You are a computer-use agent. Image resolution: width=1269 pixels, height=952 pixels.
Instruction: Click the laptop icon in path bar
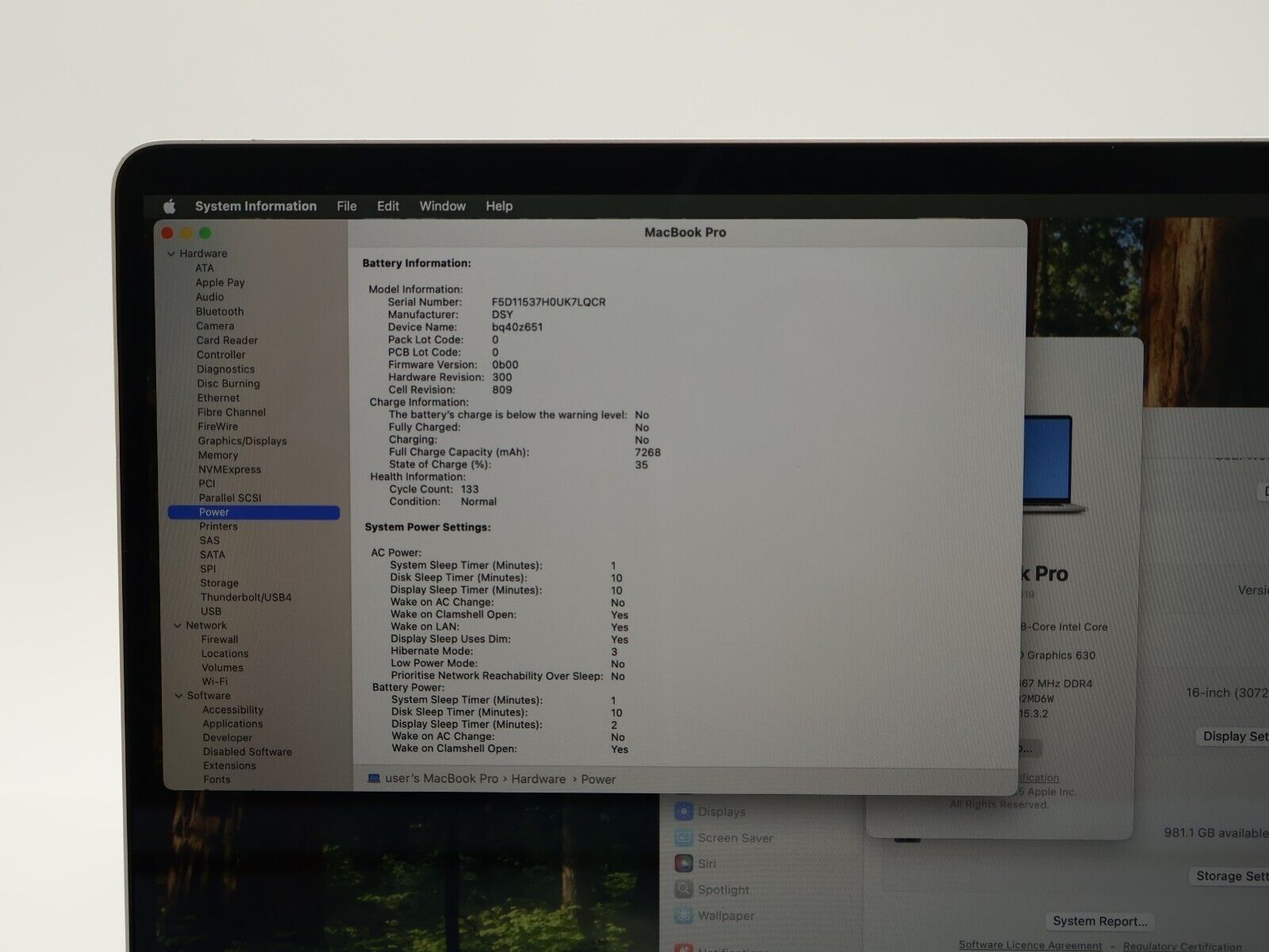[x=374, y=779]
